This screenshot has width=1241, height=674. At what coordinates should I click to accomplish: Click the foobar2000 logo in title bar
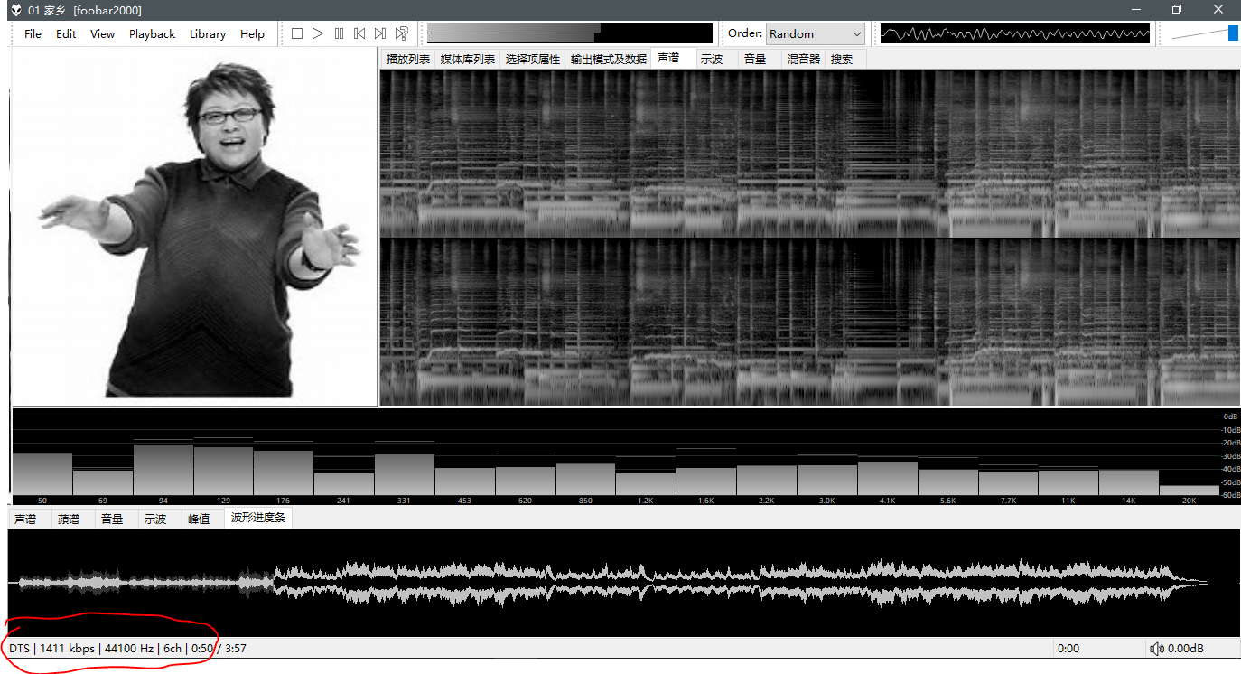(x=15, y=10)
